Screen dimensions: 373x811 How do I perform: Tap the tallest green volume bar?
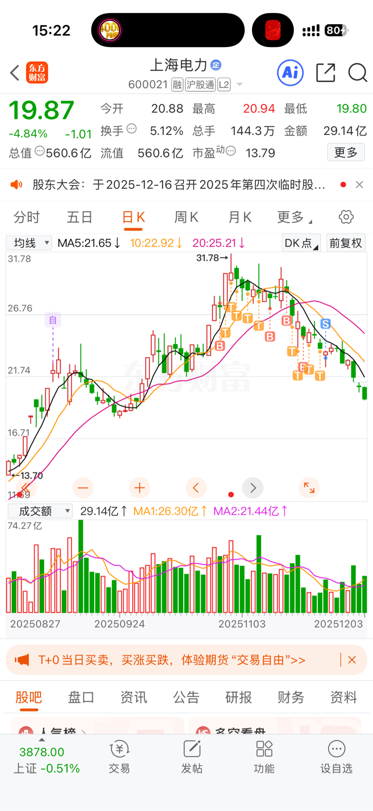[81, 566]
